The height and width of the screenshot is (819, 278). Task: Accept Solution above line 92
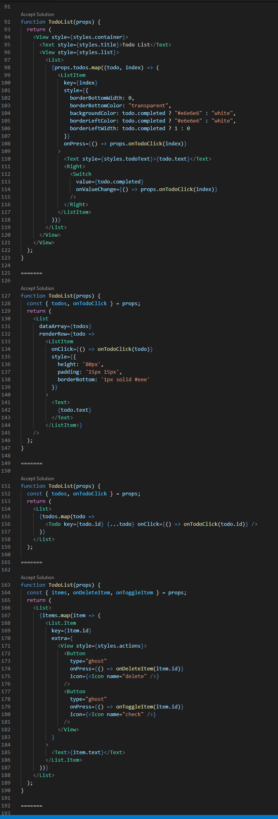37,14
